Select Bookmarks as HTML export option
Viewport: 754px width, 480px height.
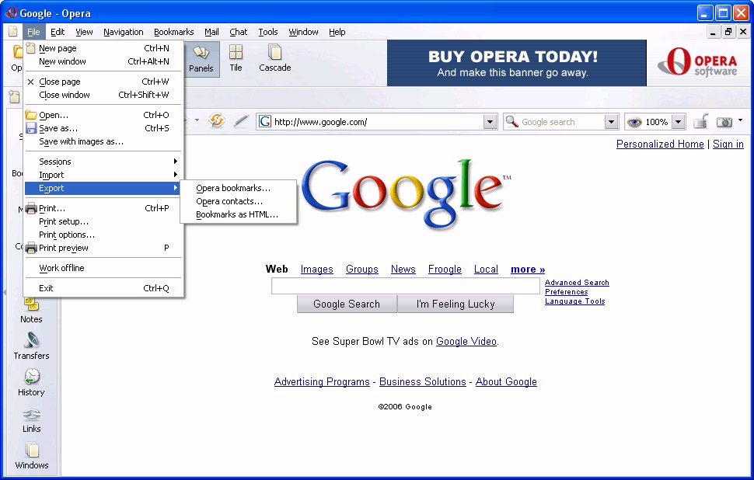click(236, 214)
